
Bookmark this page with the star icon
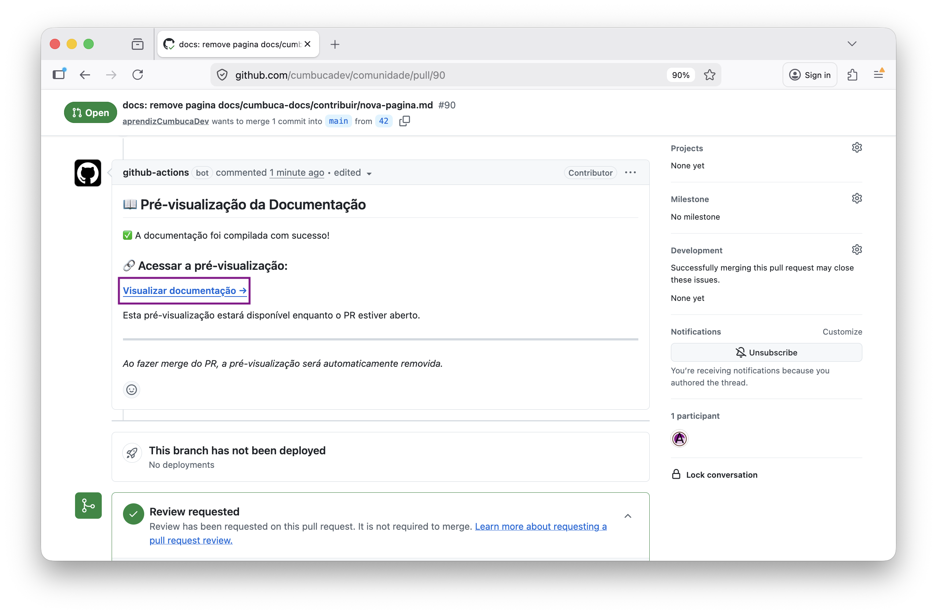click(709, 75)
